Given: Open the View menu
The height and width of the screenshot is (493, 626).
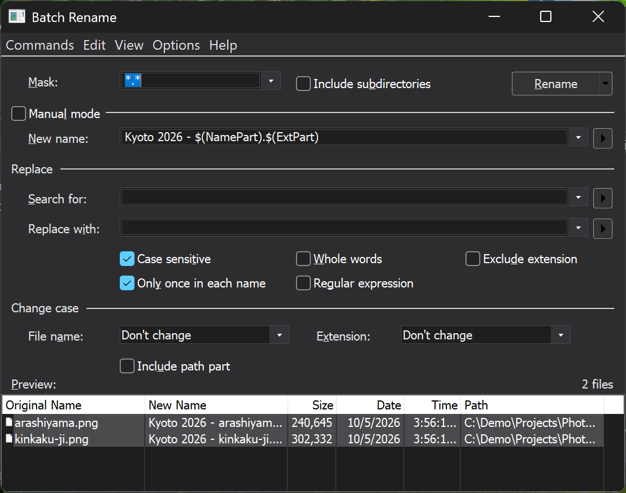Looking at the screenshot, I should [x=129, y=45].
